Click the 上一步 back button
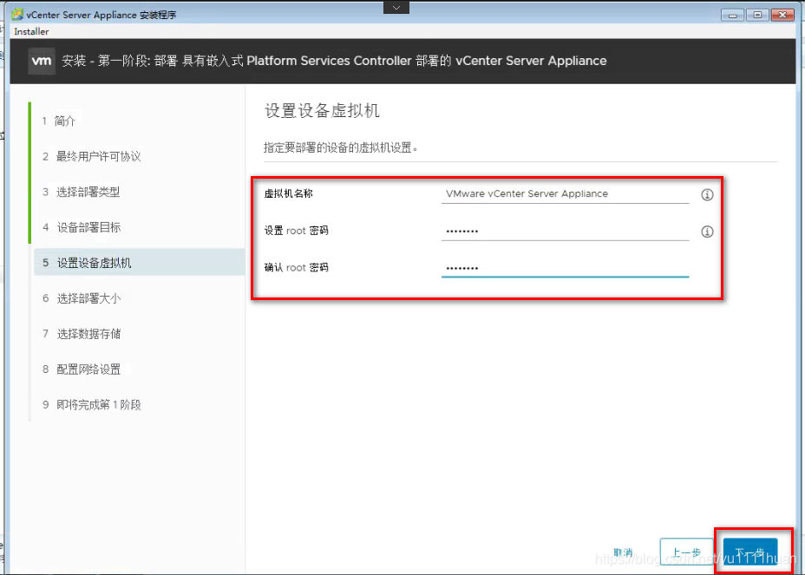Screen dimensions: 805x575 (686, 552)
